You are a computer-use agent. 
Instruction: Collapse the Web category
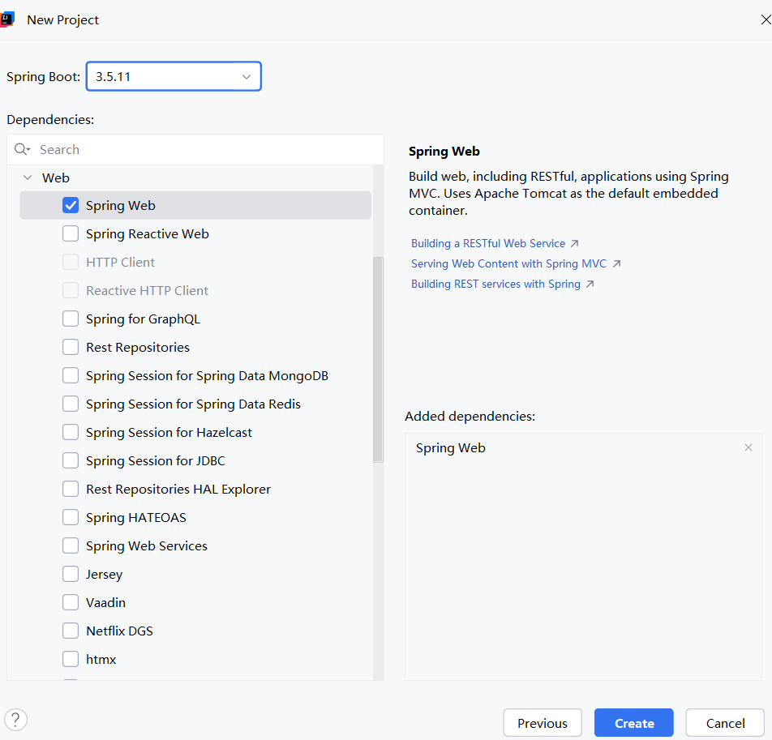click(x=28, y=178)
